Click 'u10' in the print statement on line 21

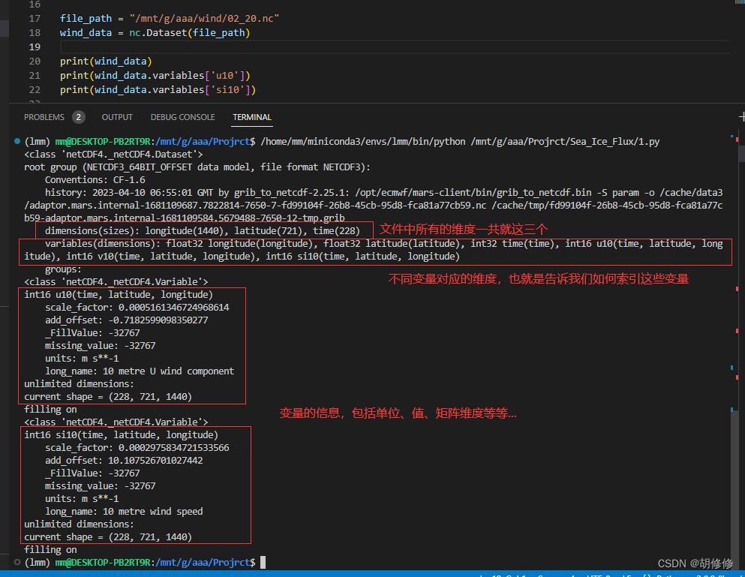click(225, 76)
